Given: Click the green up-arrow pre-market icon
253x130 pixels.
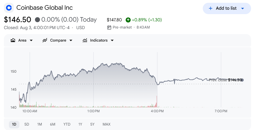Looking at the screenshot, I should tap(128, 20).
